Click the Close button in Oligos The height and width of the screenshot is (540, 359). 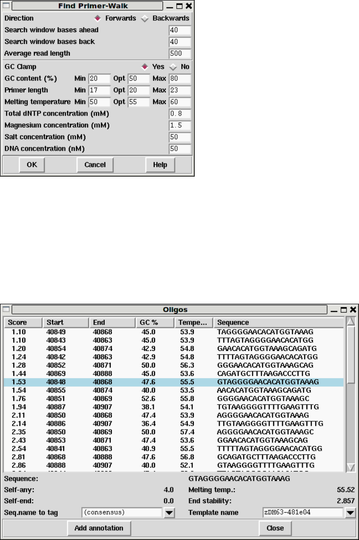[275, 528]
